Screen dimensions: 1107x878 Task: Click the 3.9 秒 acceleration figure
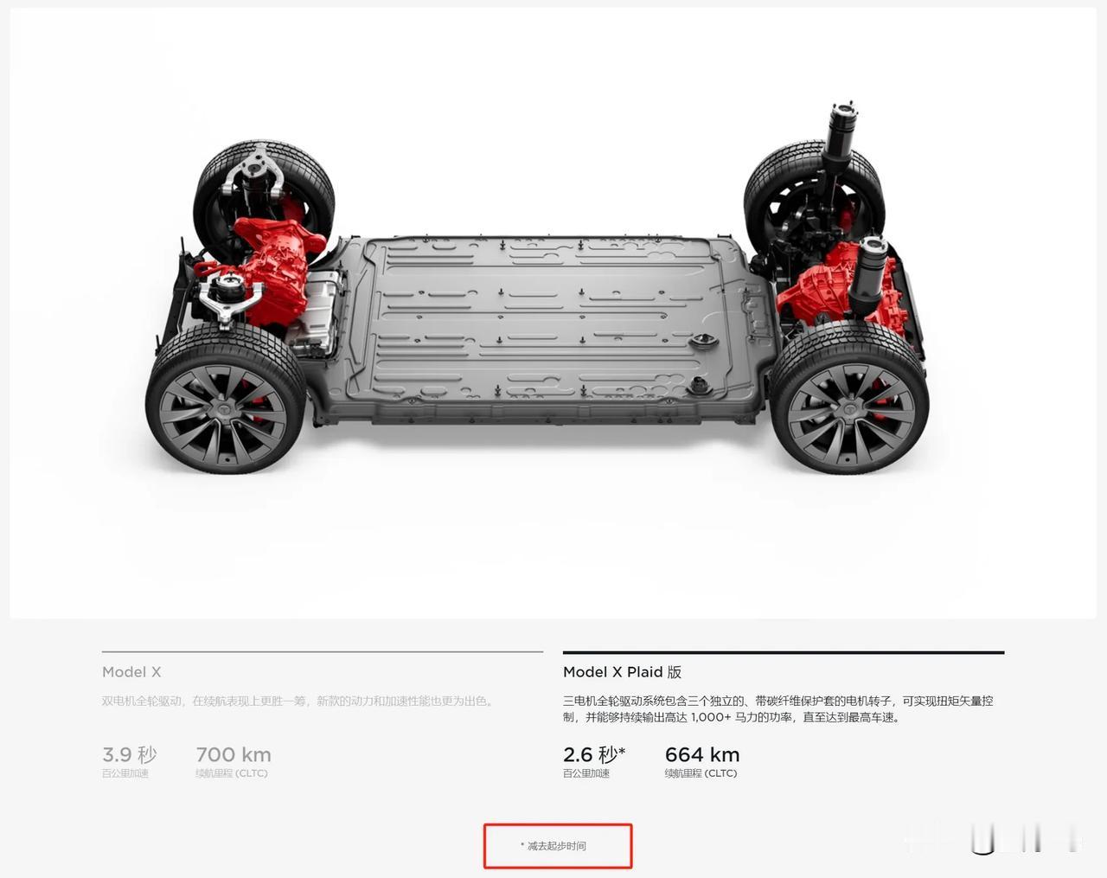tap(130, 754)
